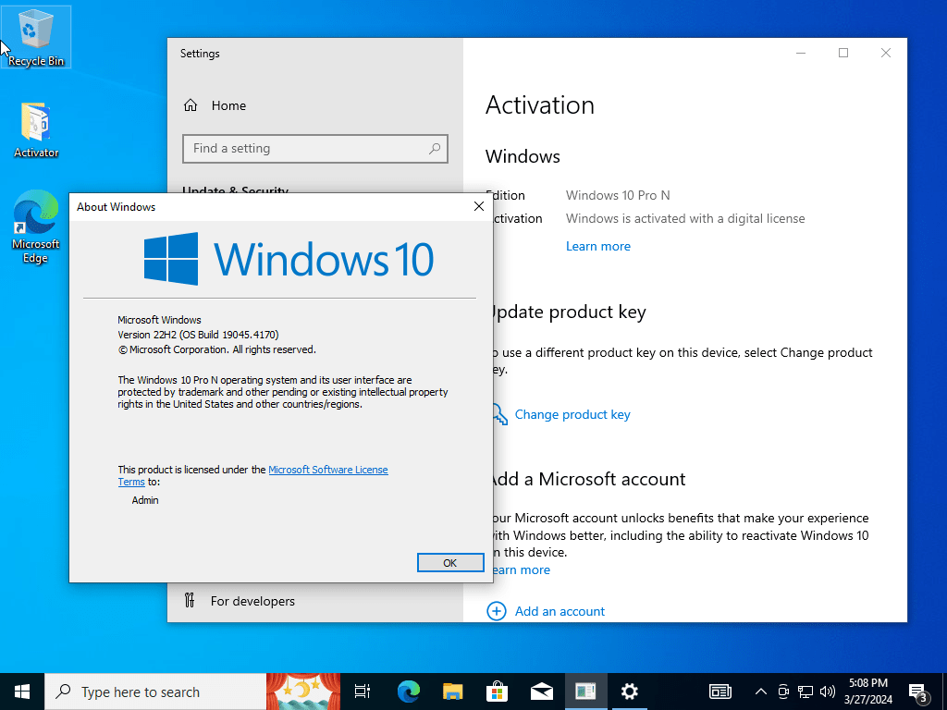The width and height of the screenshot is (947, 710).
Task: Go to Settings Home
Action: click(x=215, y=105)
